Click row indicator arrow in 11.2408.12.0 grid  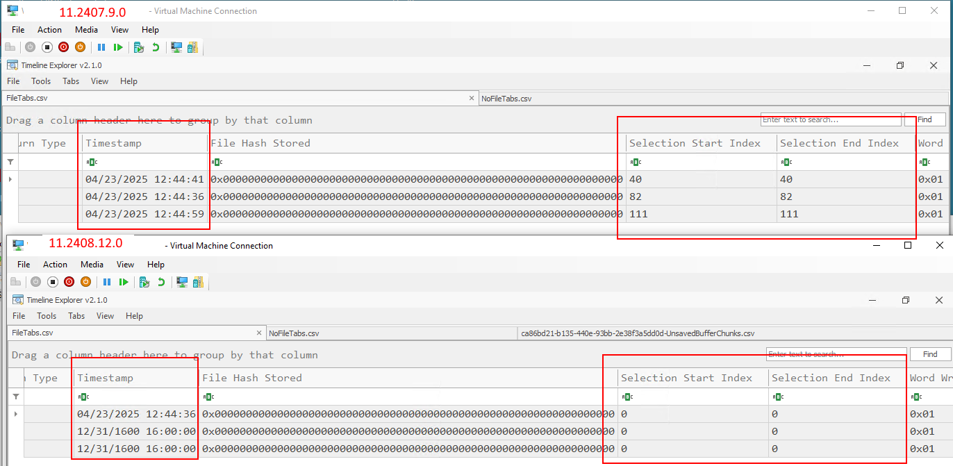click(15, 414)
